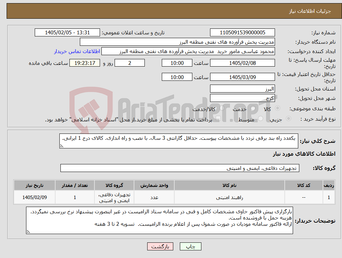Click the buyer notes textarea
The image size is (342, 258).
[x=159, y=220]
